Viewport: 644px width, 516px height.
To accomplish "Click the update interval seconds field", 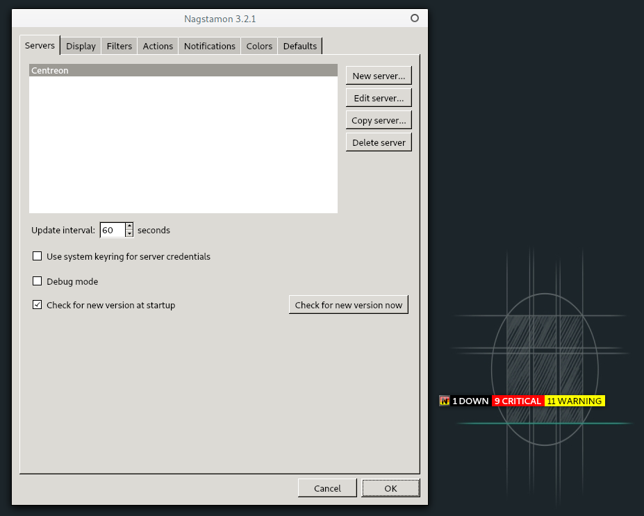I will pos(112,230).
